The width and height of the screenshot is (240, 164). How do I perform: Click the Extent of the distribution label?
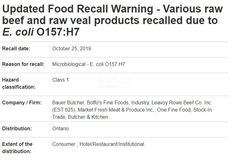pos(17,148)
